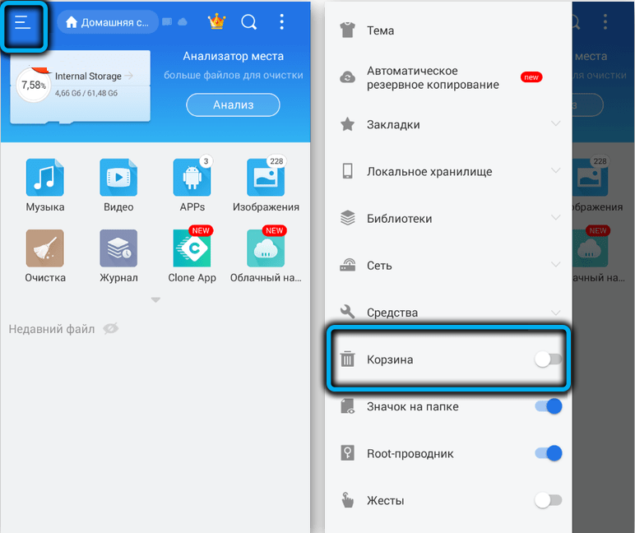Open the Музыка category
Image resolution: width=635 pixels, height=533 pixels.
(45, 186)
